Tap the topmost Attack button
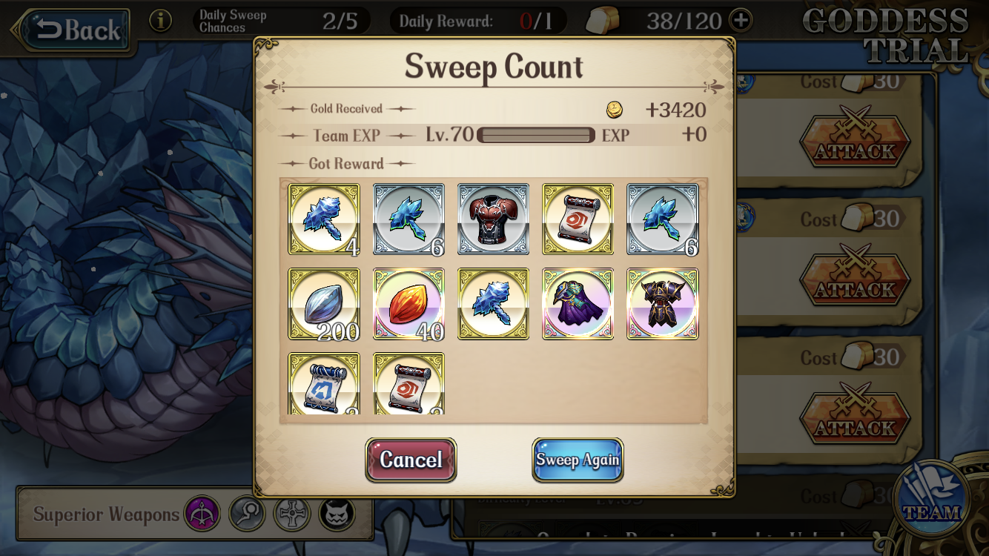The width and height of the screenshot is (989, 556). tap(855, 142)
